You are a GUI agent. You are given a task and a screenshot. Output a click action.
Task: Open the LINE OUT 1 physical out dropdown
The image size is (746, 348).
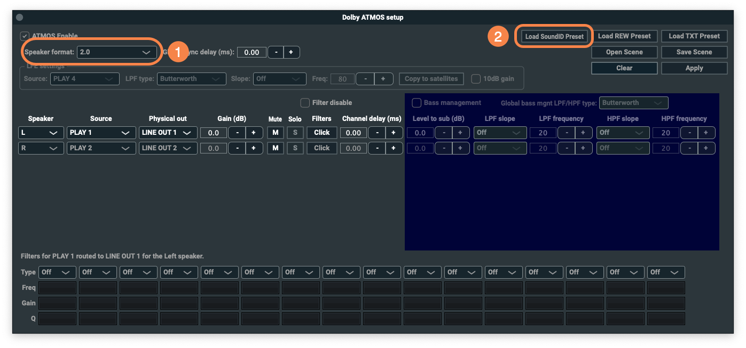coord(168,133)
